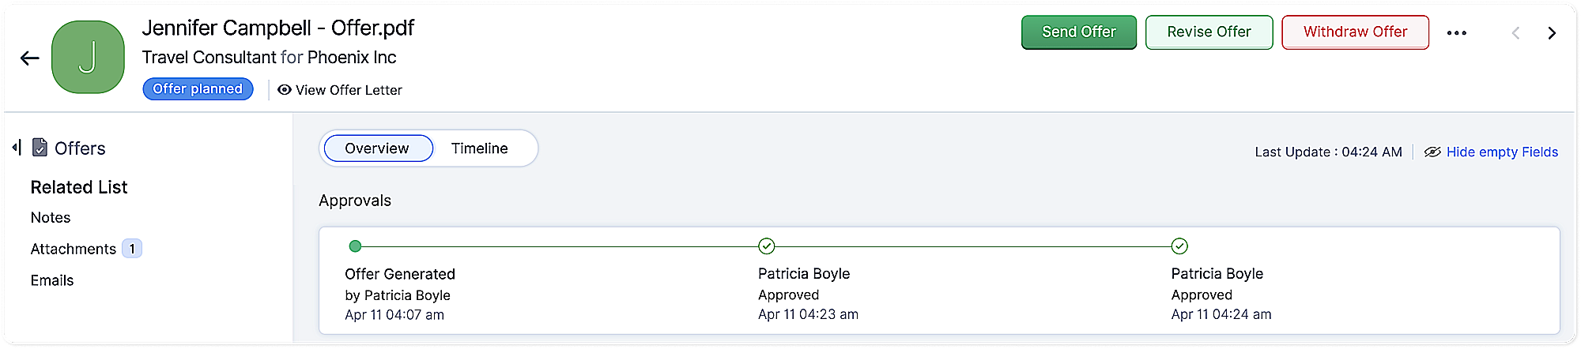Select the Overview tab

(378, 148)
